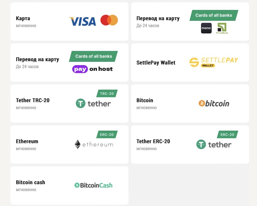The height and width of the screenshot is (206, 257).
Task: Select the PrivatBank icon
Action: pyautogui.click(x=222, y=28)
